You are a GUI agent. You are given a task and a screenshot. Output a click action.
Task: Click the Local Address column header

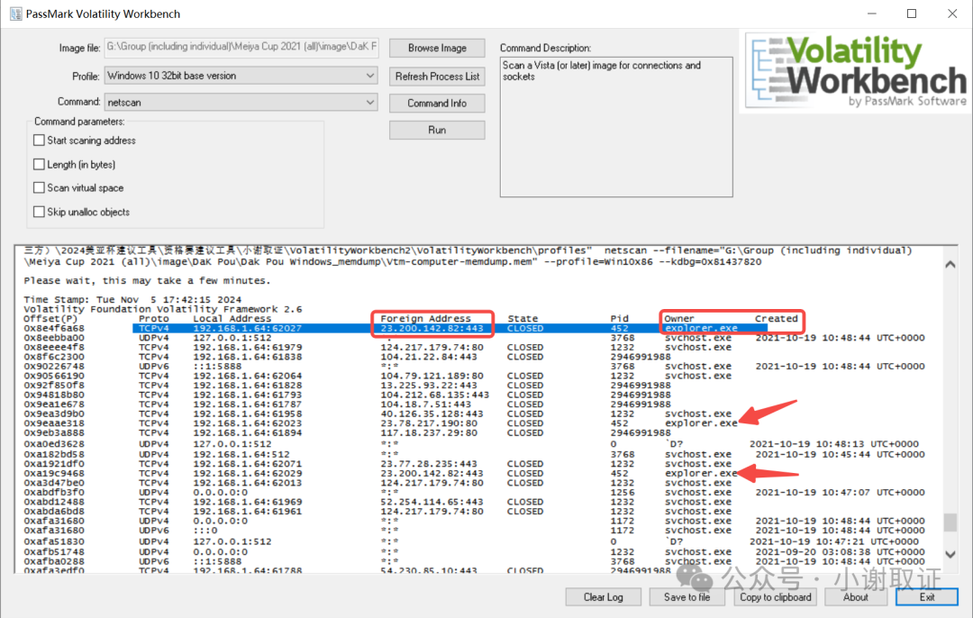tap(232, 318)
